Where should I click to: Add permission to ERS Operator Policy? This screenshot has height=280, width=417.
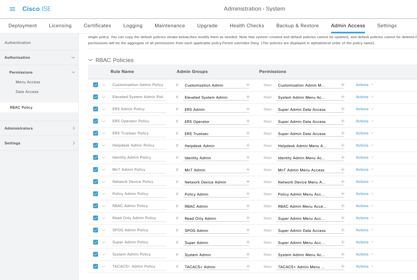pos(343,121)
